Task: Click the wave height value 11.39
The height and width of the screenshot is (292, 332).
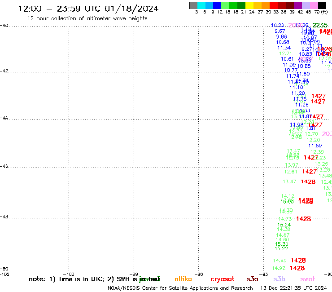Action: coord(289,65)
